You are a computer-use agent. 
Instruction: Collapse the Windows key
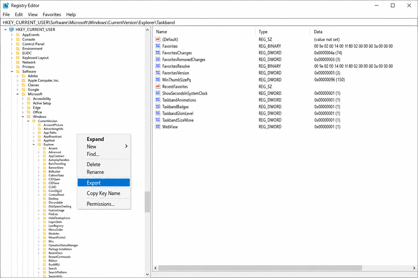(23, 117)
